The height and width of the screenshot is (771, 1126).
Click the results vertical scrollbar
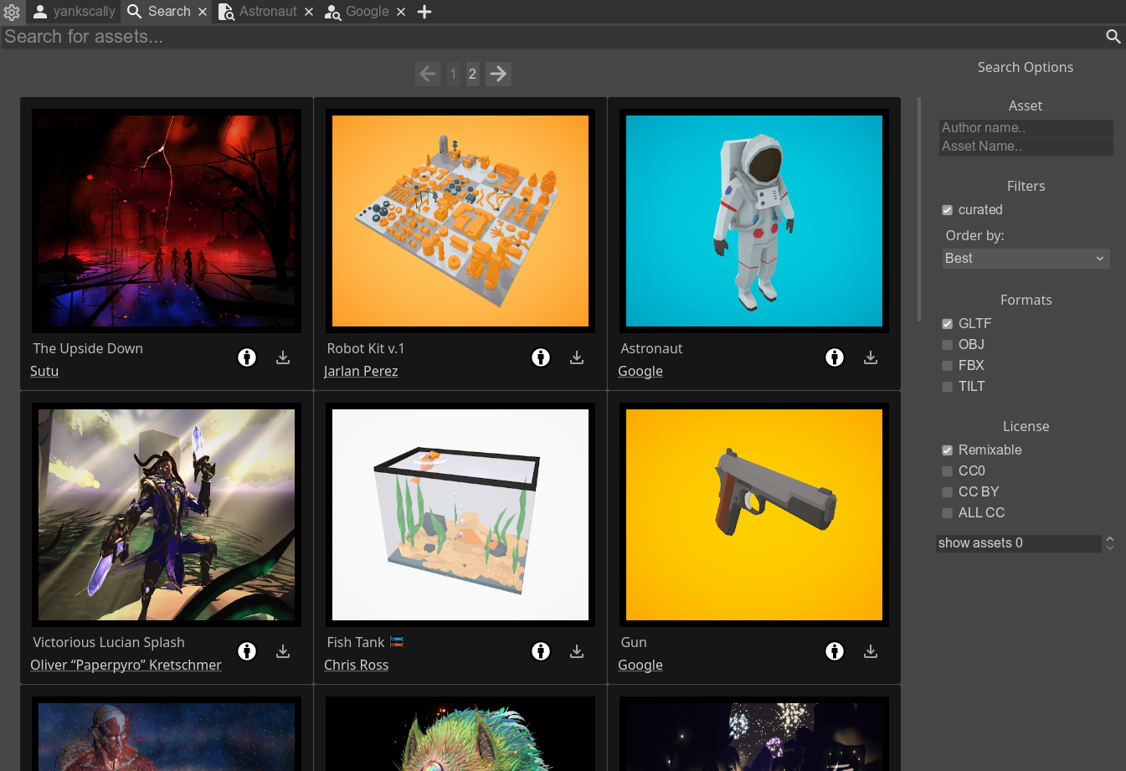click(x=919, y=209)
